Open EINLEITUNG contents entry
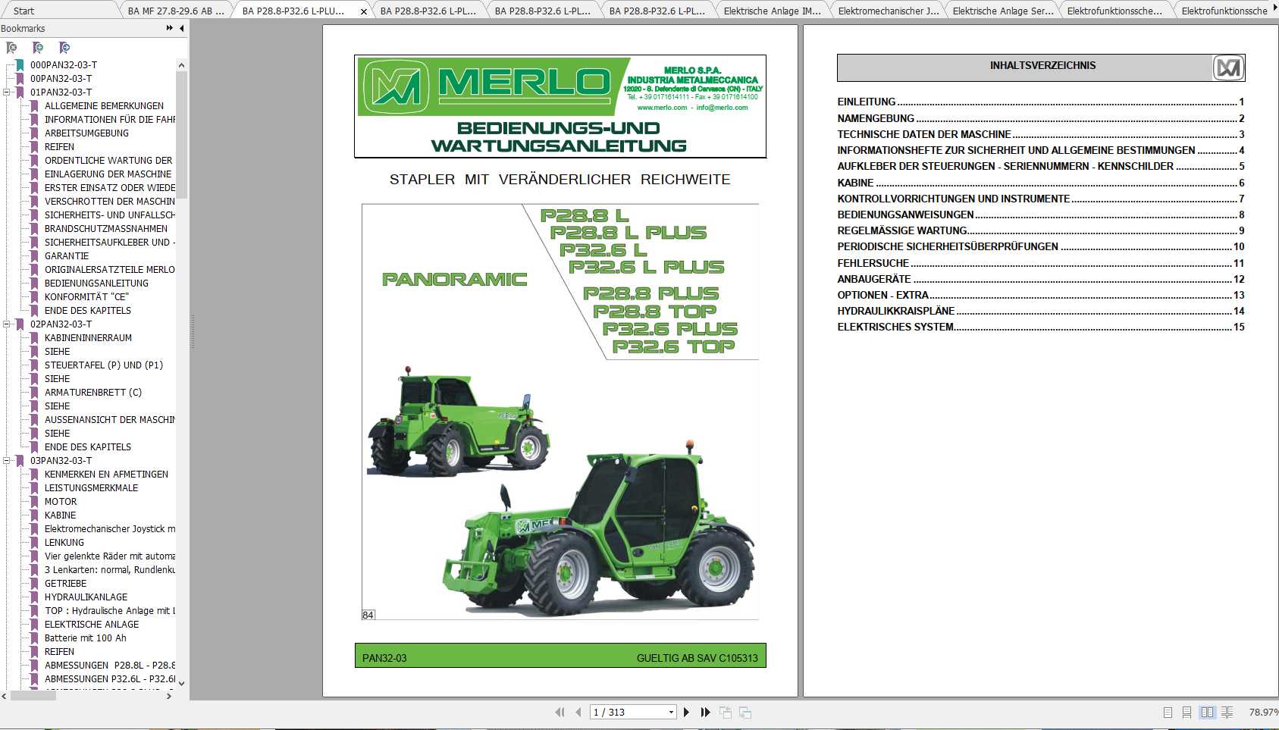Viewport: 1279px width, 730px height. tap(1040, 102)
